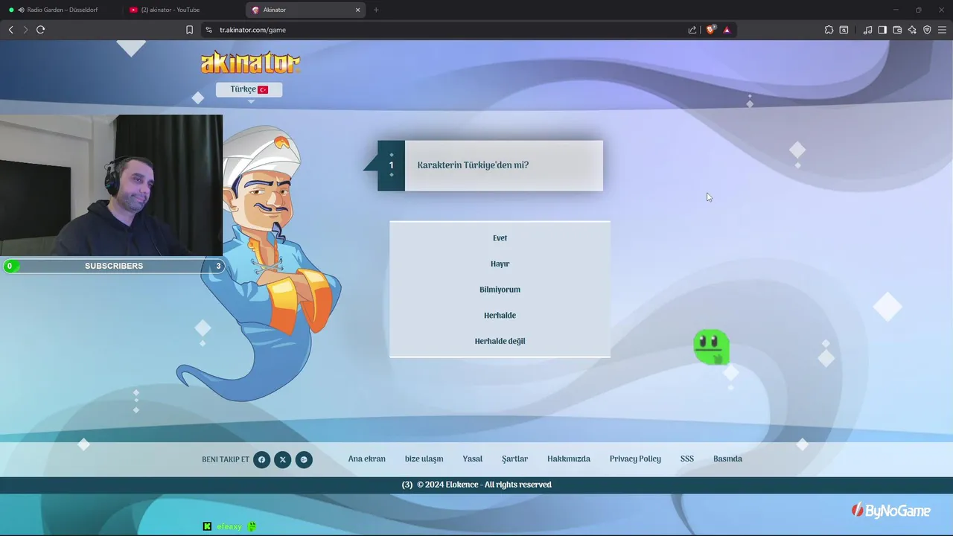The width and height of the screenshot is (953, 536).
Task: Switch to Radio Garden – Düsseldorf tab
Action: 62,10
